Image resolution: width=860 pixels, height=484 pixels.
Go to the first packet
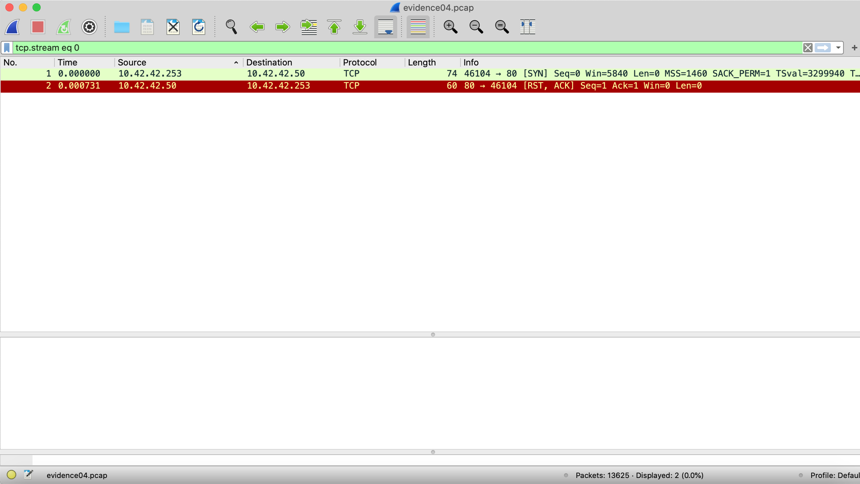(x=334, y=27)
